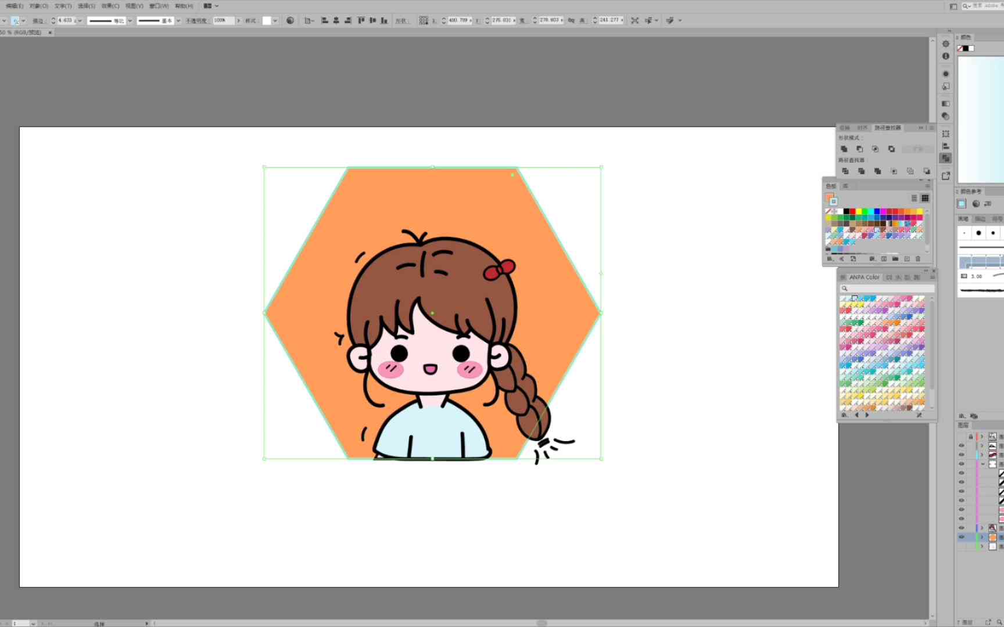The width and height of the screenshot is (1004, 627).
Task: Select the pure blue swatch in top row
Action: [877, 211]
